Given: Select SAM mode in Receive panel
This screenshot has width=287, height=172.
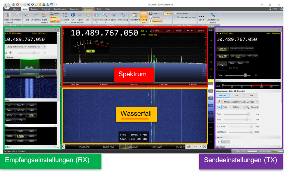Looking at the screenshot, I should click(x=31, y=105).
